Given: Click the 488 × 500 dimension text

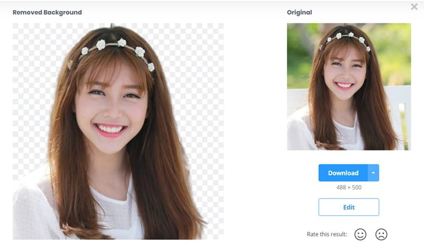Looking at the screenshot, I should click(x=349, y=188).
